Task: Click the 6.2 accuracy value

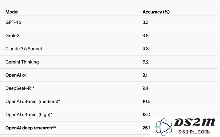Action: tap(145, 62)
